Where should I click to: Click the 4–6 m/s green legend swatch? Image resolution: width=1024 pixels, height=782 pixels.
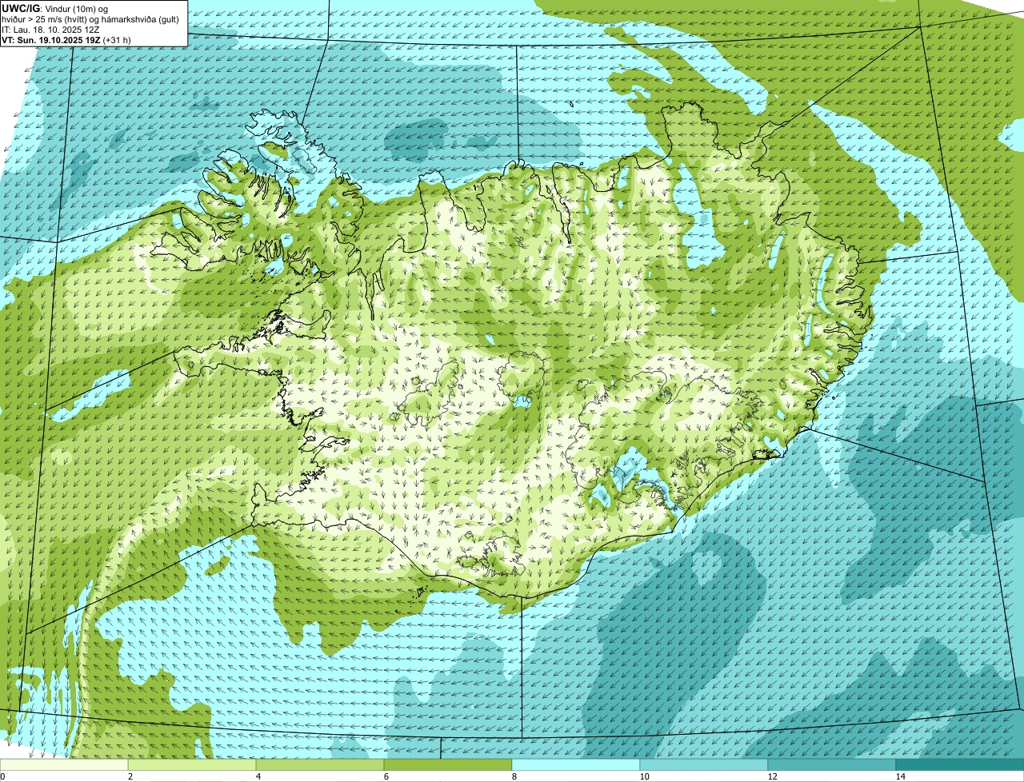(x=320, y=764)
